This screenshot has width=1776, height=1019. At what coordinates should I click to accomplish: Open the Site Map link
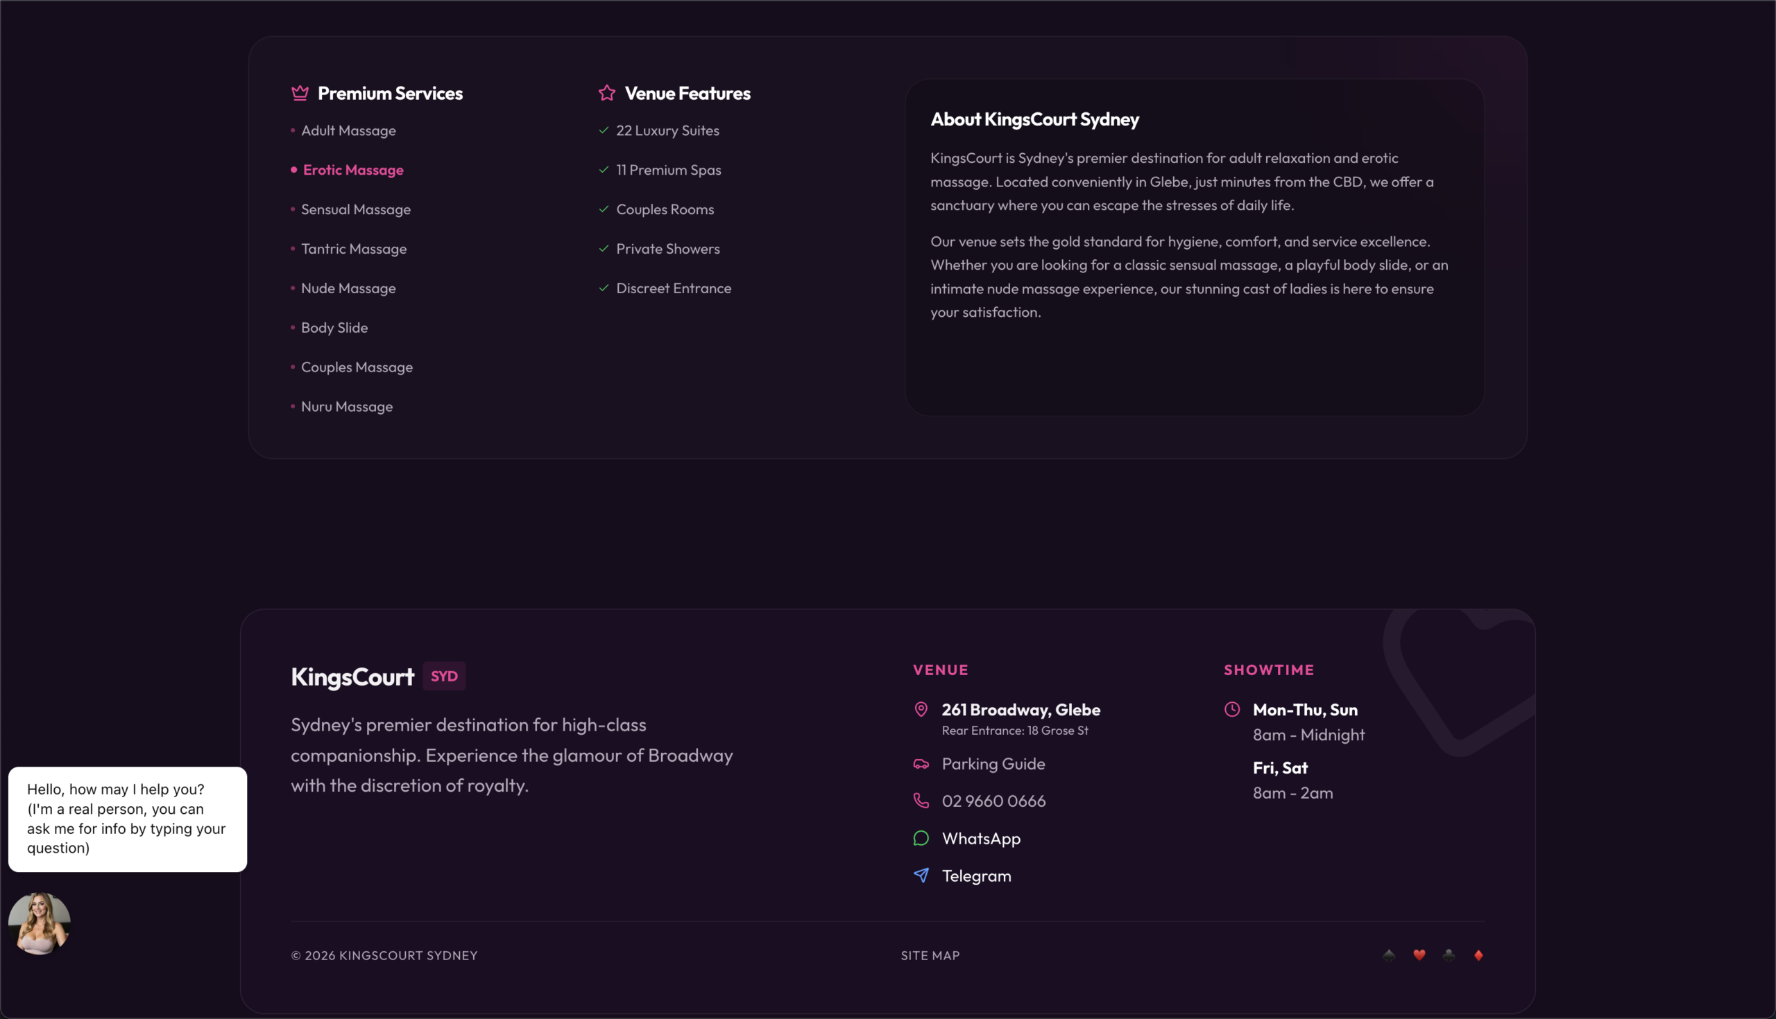pos(930,955)
